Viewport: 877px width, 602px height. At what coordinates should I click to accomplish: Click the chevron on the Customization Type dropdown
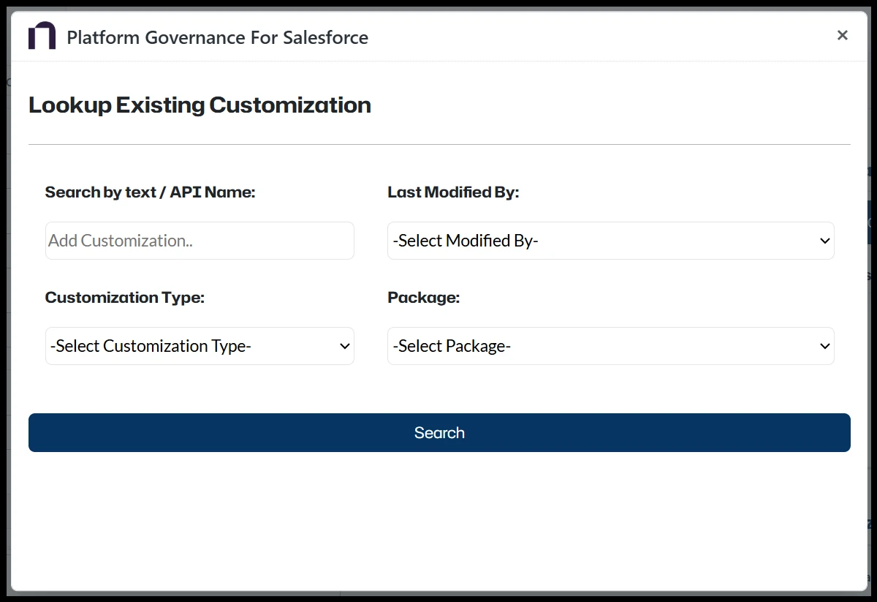pos(343,345)
